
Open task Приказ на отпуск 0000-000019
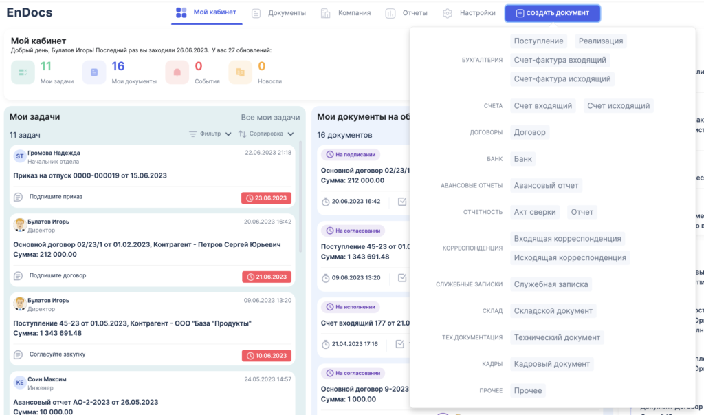pos(90,175)
